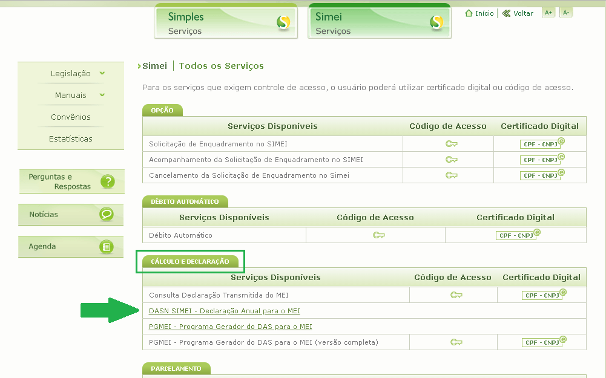The image size is (606, 378).
Task: Expand the Manuais menu chevron
Action: tap(102, 95)
